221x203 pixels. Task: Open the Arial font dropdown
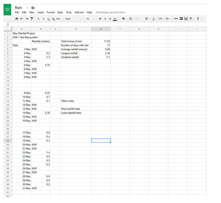pyautogui.click(x=73, y=19)
